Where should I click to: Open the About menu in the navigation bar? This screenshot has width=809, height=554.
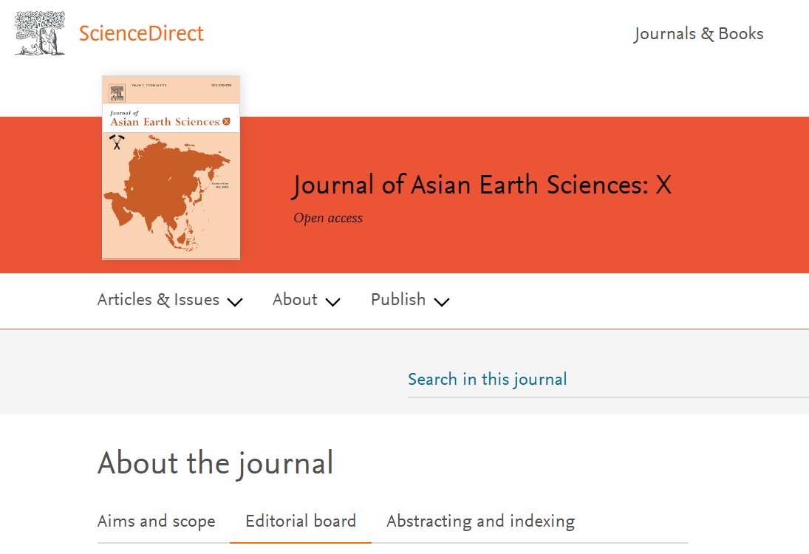295,300
